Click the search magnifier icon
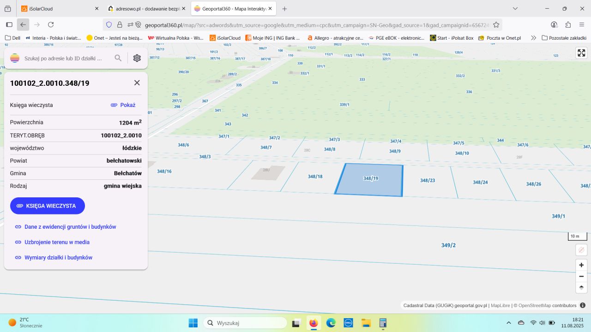The image size is (591, 332). (x=118, y=58)
